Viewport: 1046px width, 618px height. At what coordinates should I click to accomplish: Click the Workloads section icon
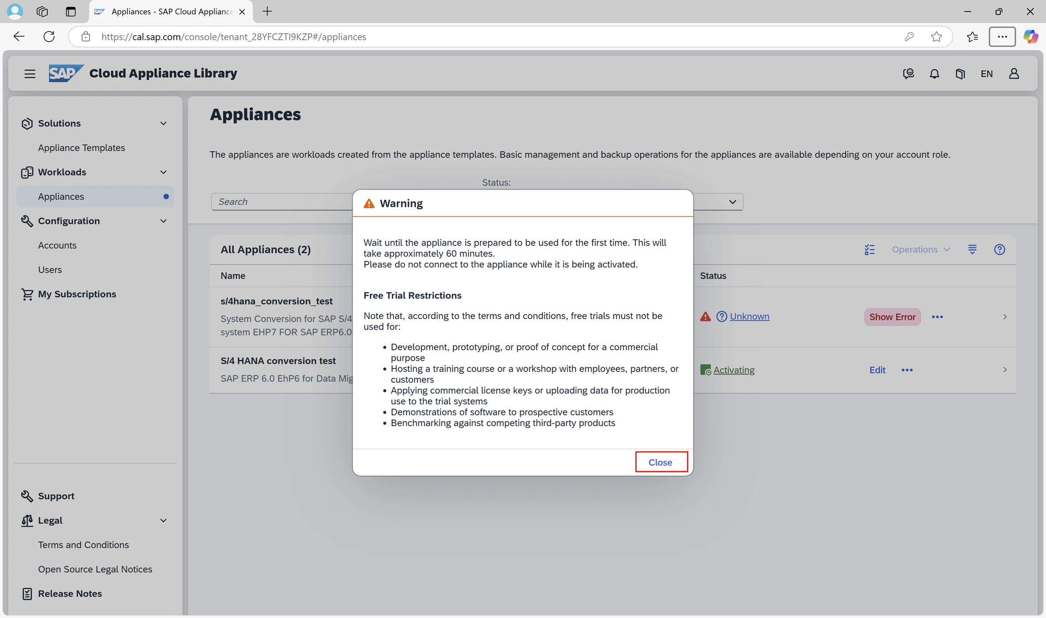click(x=27, y=172)
